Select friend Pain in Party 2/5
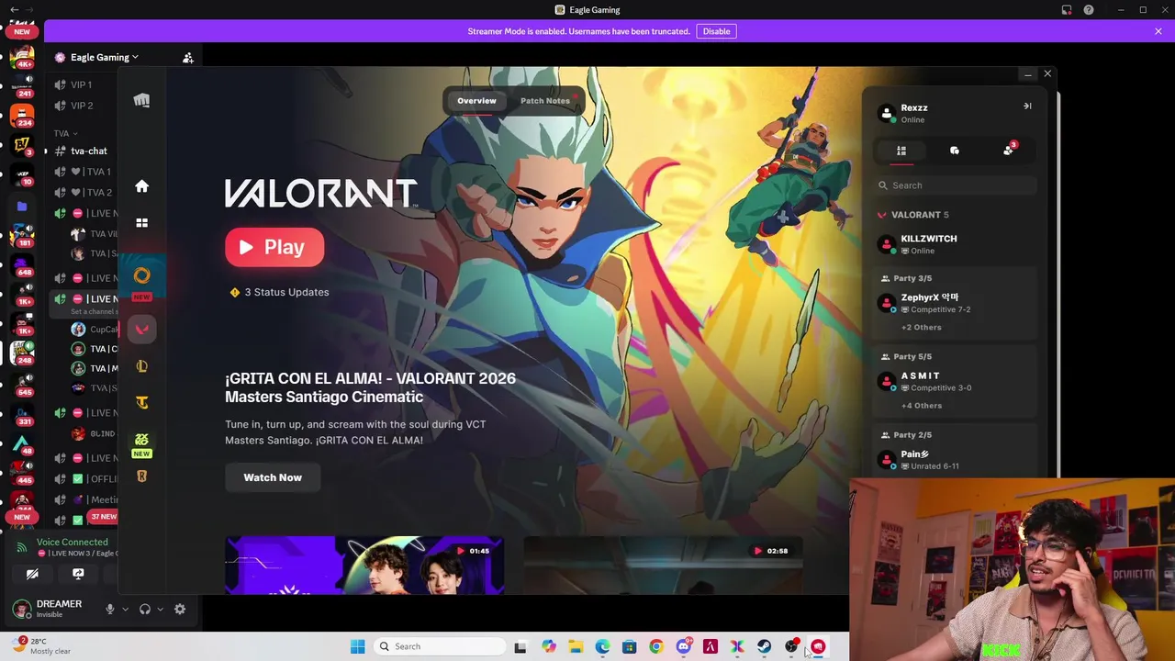 click(x=955, y=459)
